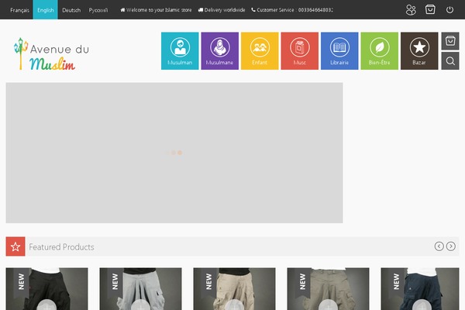Open the Librairie category tile
The image size is (465, 310).
[339, 51]
